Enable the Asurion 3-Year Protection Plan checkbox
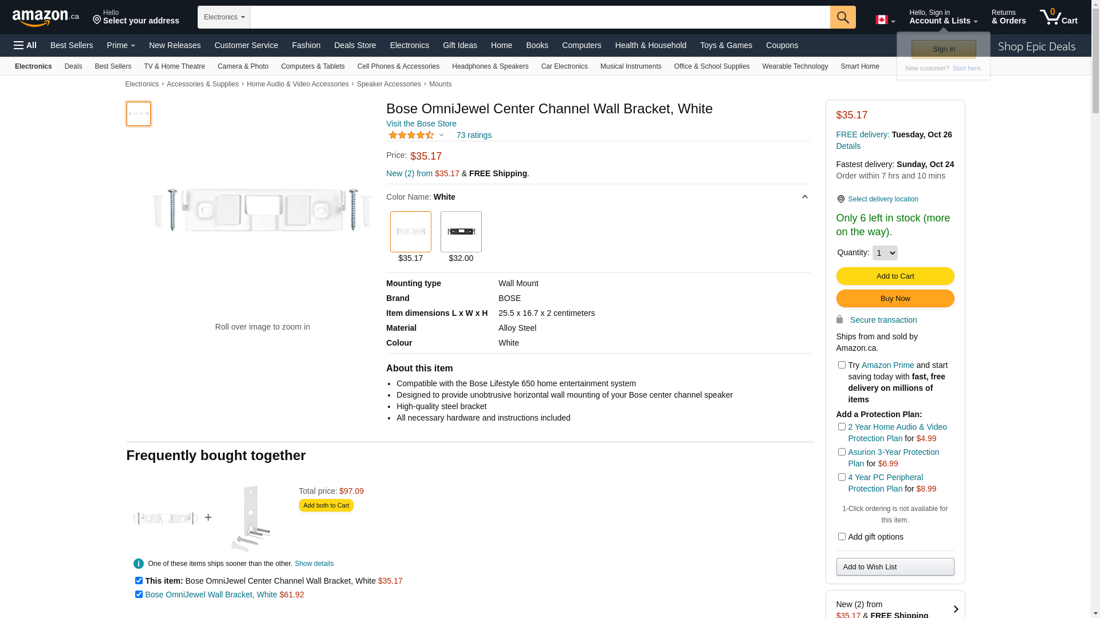1100x618 pixels. pos(842,452)
